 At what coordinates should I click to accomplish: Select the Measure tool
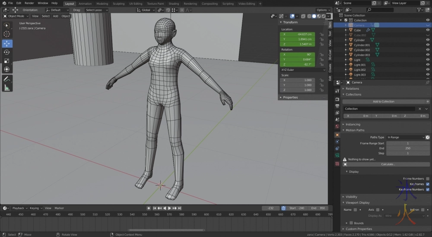click(7, 88)
